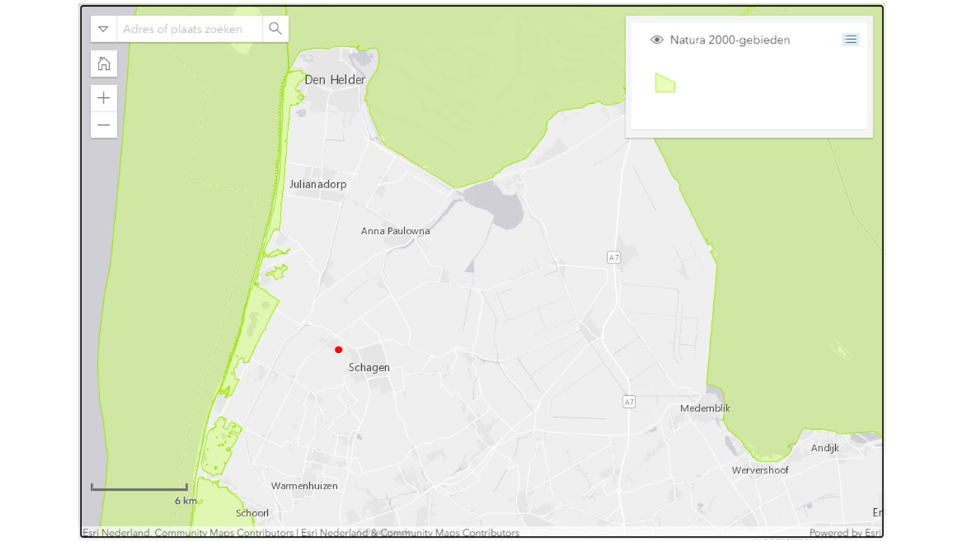Click the search magnifier icon
This screenshot has width=963, height=542.
tap(275, 29)
